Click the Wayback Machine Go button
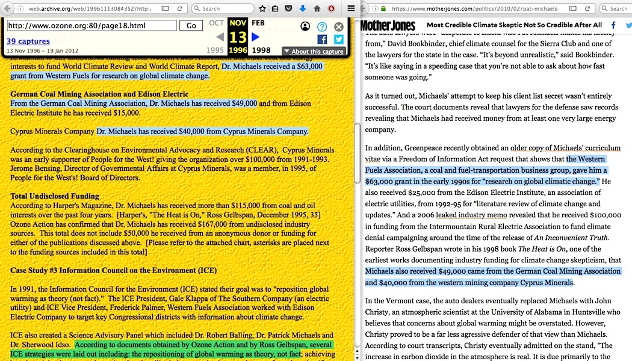 tap(191, 26)
